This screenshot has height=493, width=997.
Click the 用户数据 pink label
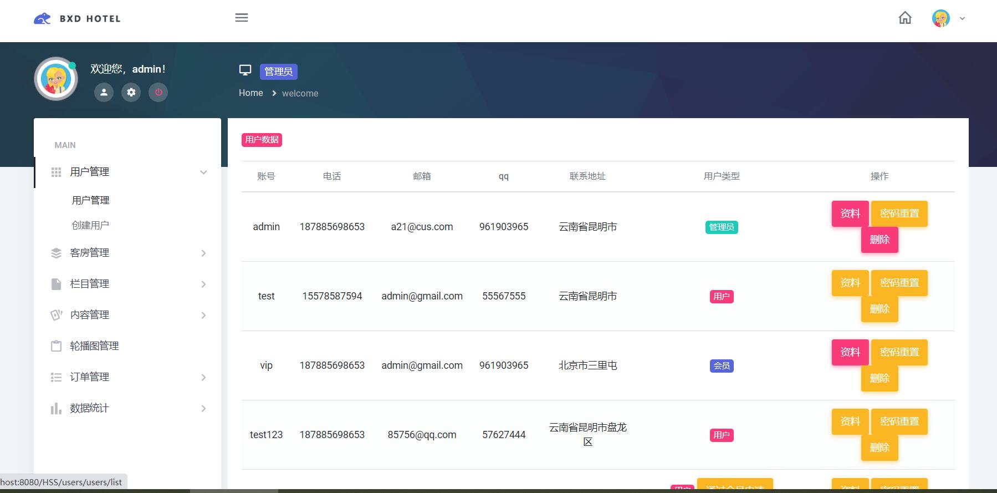tap(262, 140)
